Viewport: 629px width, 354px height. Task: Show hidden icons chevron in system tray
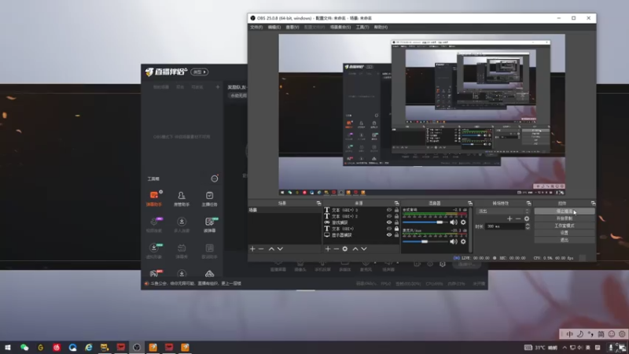(565, 348)
